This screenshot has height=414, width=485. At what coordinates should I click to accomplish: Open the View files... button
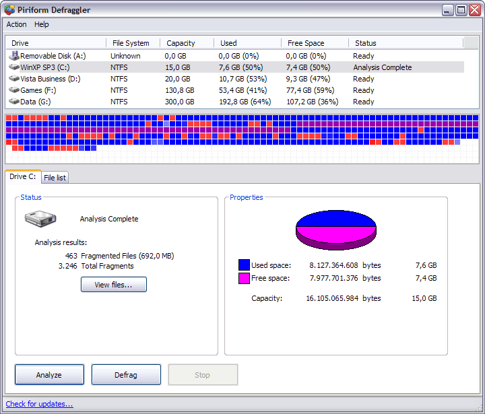click(x=114, y=285)
